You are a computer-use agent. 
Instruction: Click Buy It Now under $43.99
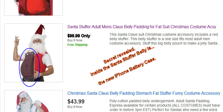pyautogui.click(x=75, y=107)
